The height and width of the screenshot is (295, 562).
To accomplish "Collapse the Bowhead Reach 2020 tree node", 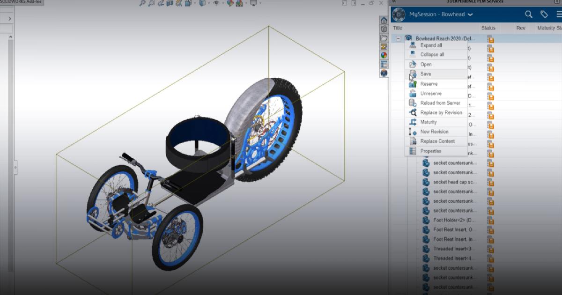I will point(398,39).
